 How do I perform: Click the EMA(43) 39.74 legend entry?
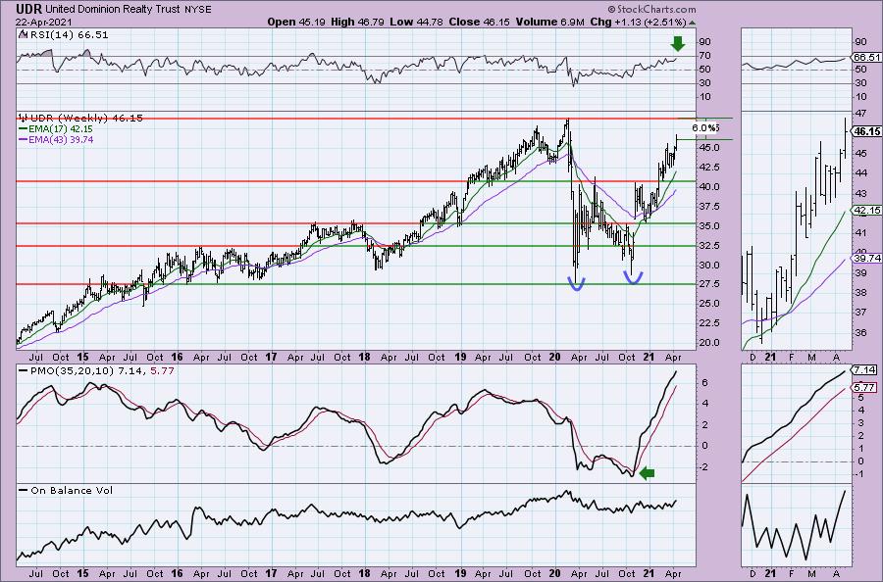point(61,139)
